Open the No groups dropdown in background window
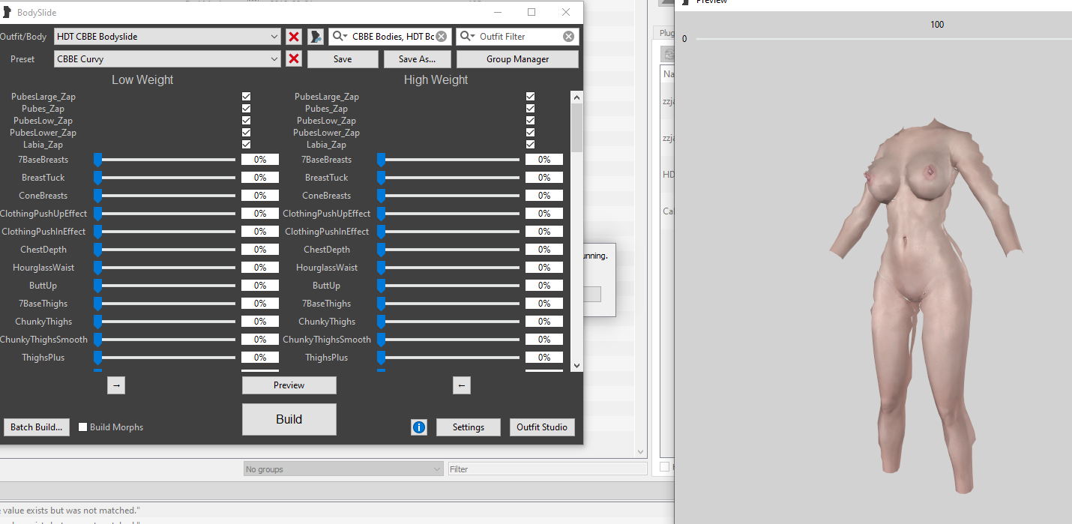This screenshot has width=1072, height=524. point(344,469)
